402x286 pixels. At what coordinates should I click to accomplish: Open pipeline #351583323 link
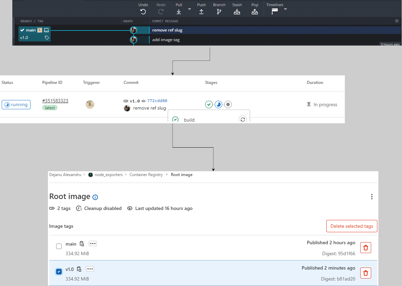click(x=55, y=101)
